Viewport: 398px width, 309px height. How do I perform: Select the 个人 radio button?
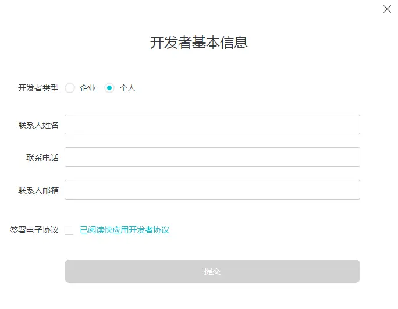[x=109, y=88]
